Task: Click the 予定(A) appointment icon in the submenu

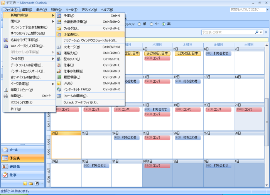Action: tap(59, 16)
